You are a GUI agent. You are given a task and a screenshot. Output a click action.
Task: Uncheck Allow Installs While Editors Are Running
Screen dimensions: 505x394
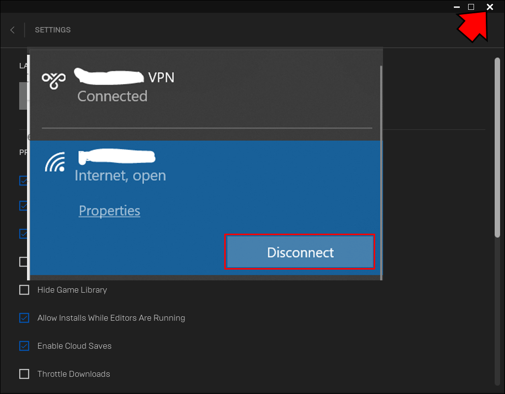(24, 318)
